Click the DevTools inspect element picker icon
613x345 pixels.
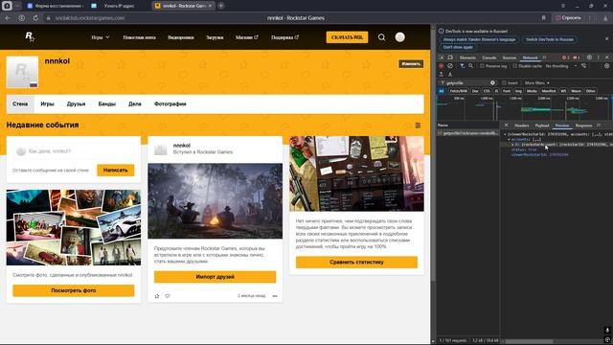pyautogui.click(x=441, y=57)
